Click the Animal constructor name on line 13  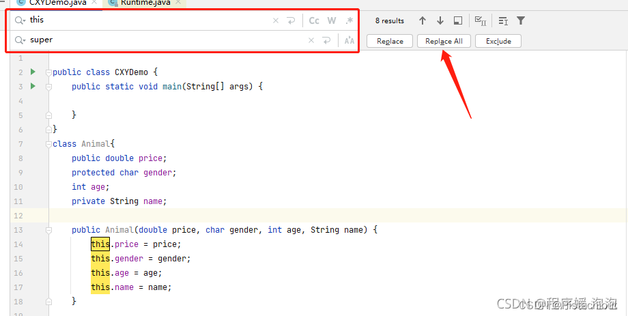coord(119,230)
